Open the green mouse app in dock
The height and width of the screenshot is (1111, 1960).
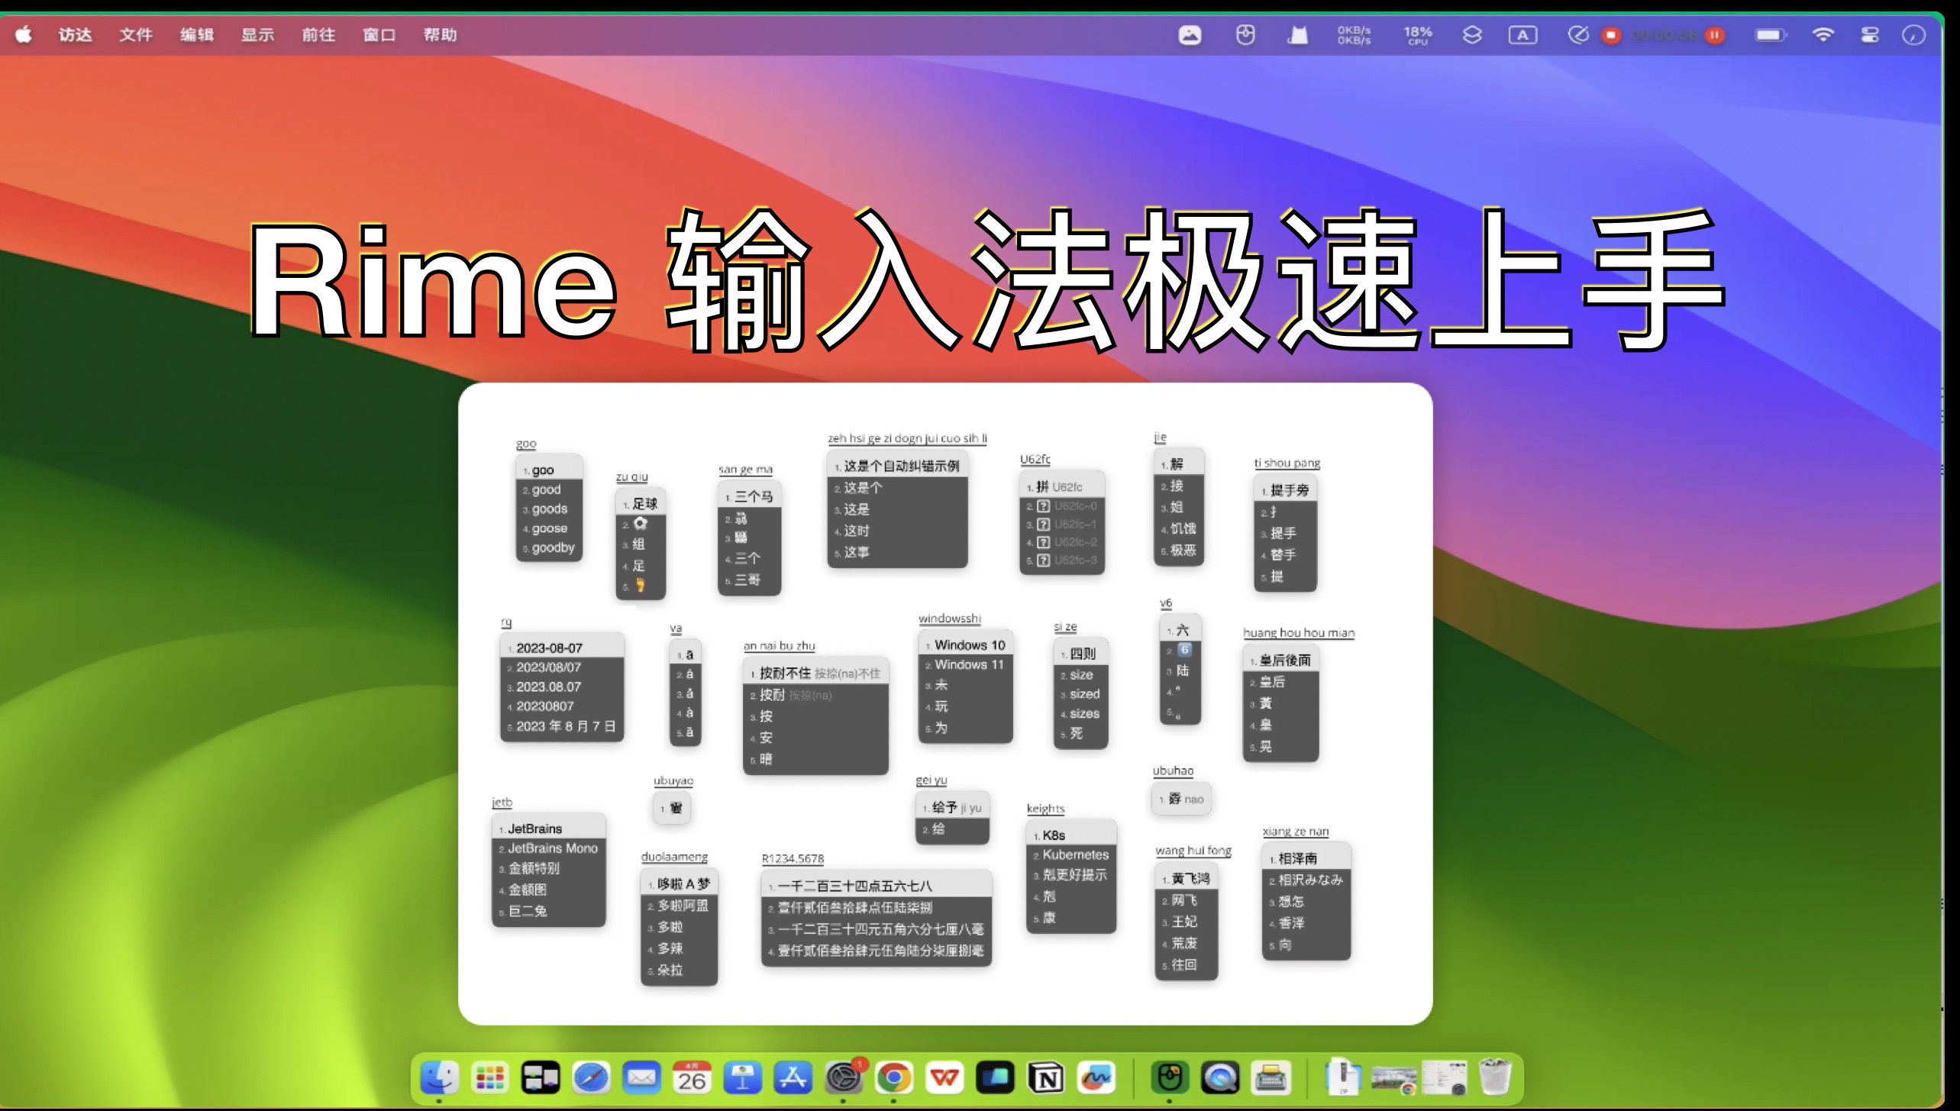point(1170,1078)
